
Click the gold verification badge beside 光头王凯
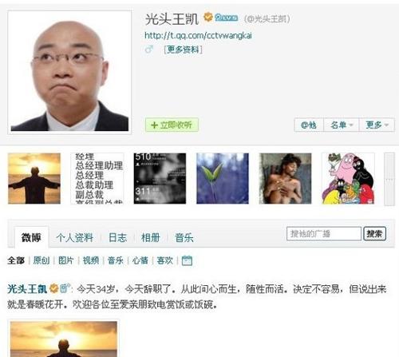tap(208, 18)
